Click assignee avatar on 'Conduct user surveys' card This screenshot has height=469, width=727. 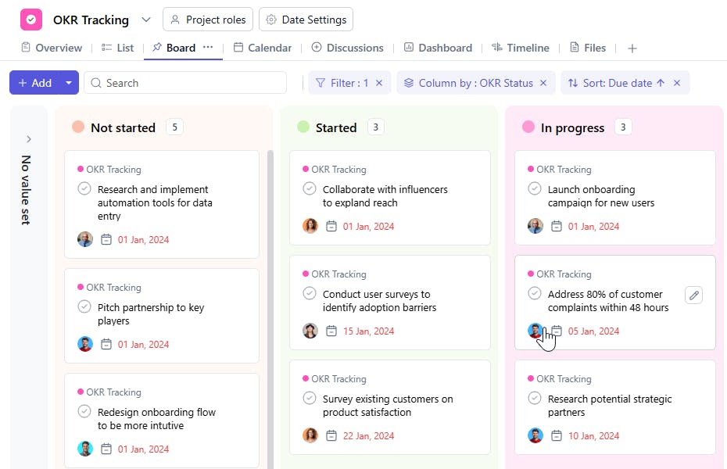[310, 331]
